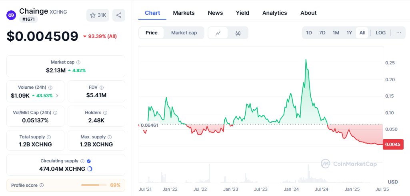Image resolution: width=410 pixels, height=196 pixels.
Task: Set chart range to 1M
Action: pyautogui.click(x=336, y=33)
